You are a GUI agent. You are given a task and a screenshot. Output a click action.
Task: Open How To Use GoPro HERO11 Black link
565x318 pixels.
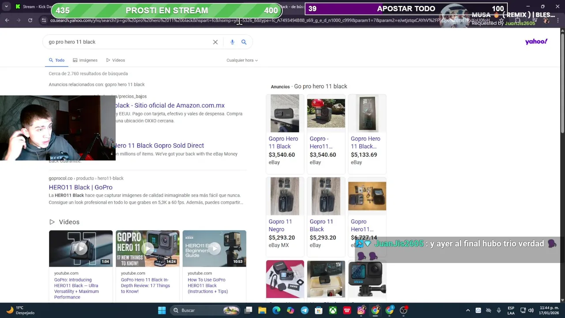tap(208, 286)
